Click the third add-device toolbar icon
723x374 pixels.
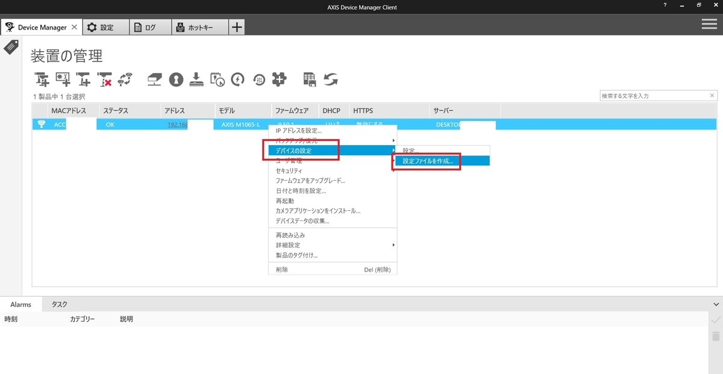coord(84,79)
